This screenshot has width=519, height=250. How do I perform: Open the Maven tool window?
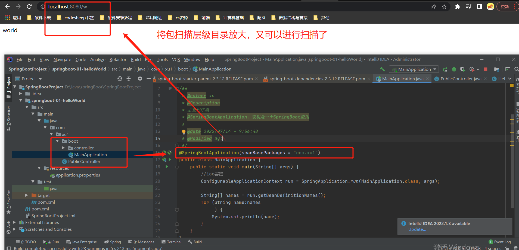pos(517,86)
